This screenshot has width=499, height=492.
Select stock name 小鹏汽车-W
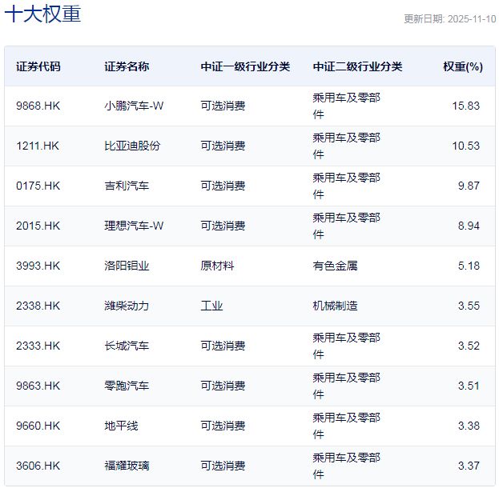(134, 106)
